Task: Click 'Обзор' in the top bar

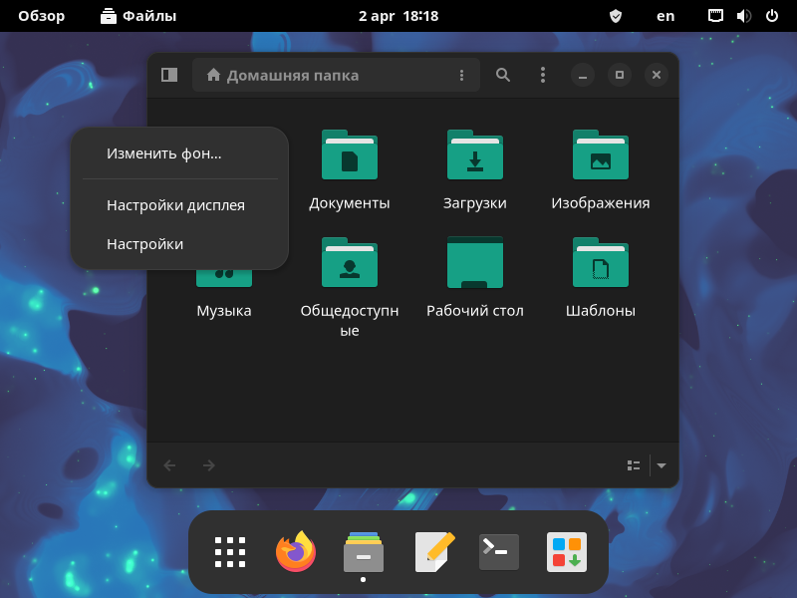Action: (x=41, y=16)
